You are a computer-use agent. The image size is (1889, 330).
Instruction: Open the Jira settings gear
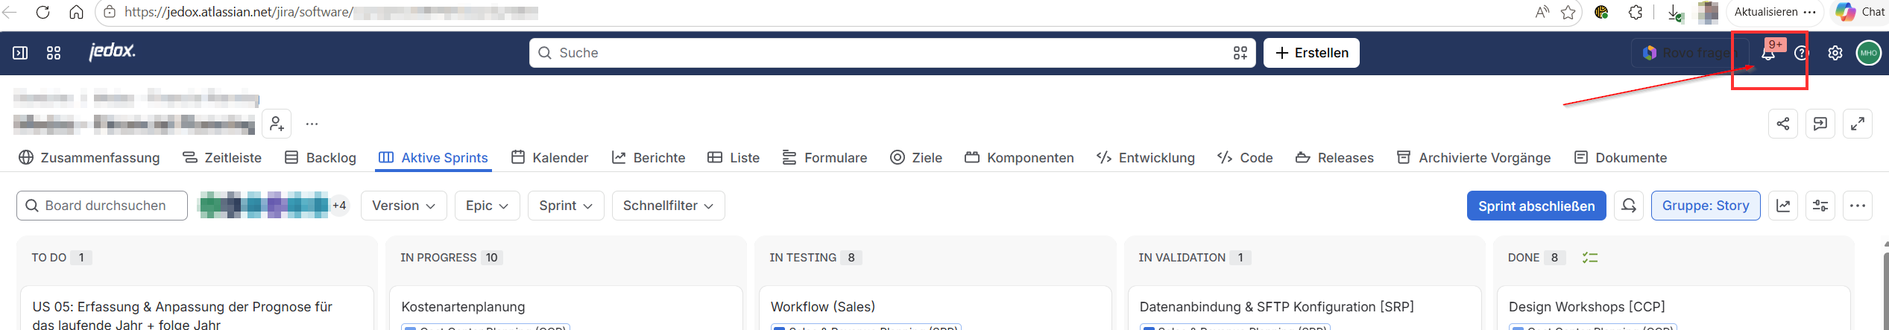1835,53
